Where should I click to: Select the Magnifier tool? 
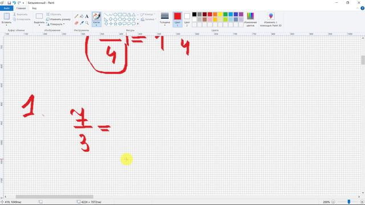(x=87, y=23)
